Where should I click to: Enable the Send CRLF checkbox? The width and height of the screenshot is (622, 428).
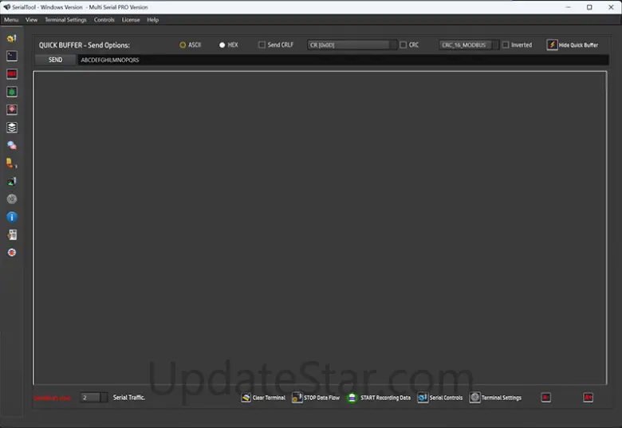262,45
